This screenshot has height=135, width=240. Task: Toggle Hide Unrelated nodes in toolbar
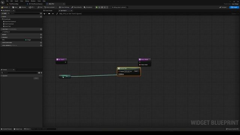pyautogui.click(x=49, y=7)
